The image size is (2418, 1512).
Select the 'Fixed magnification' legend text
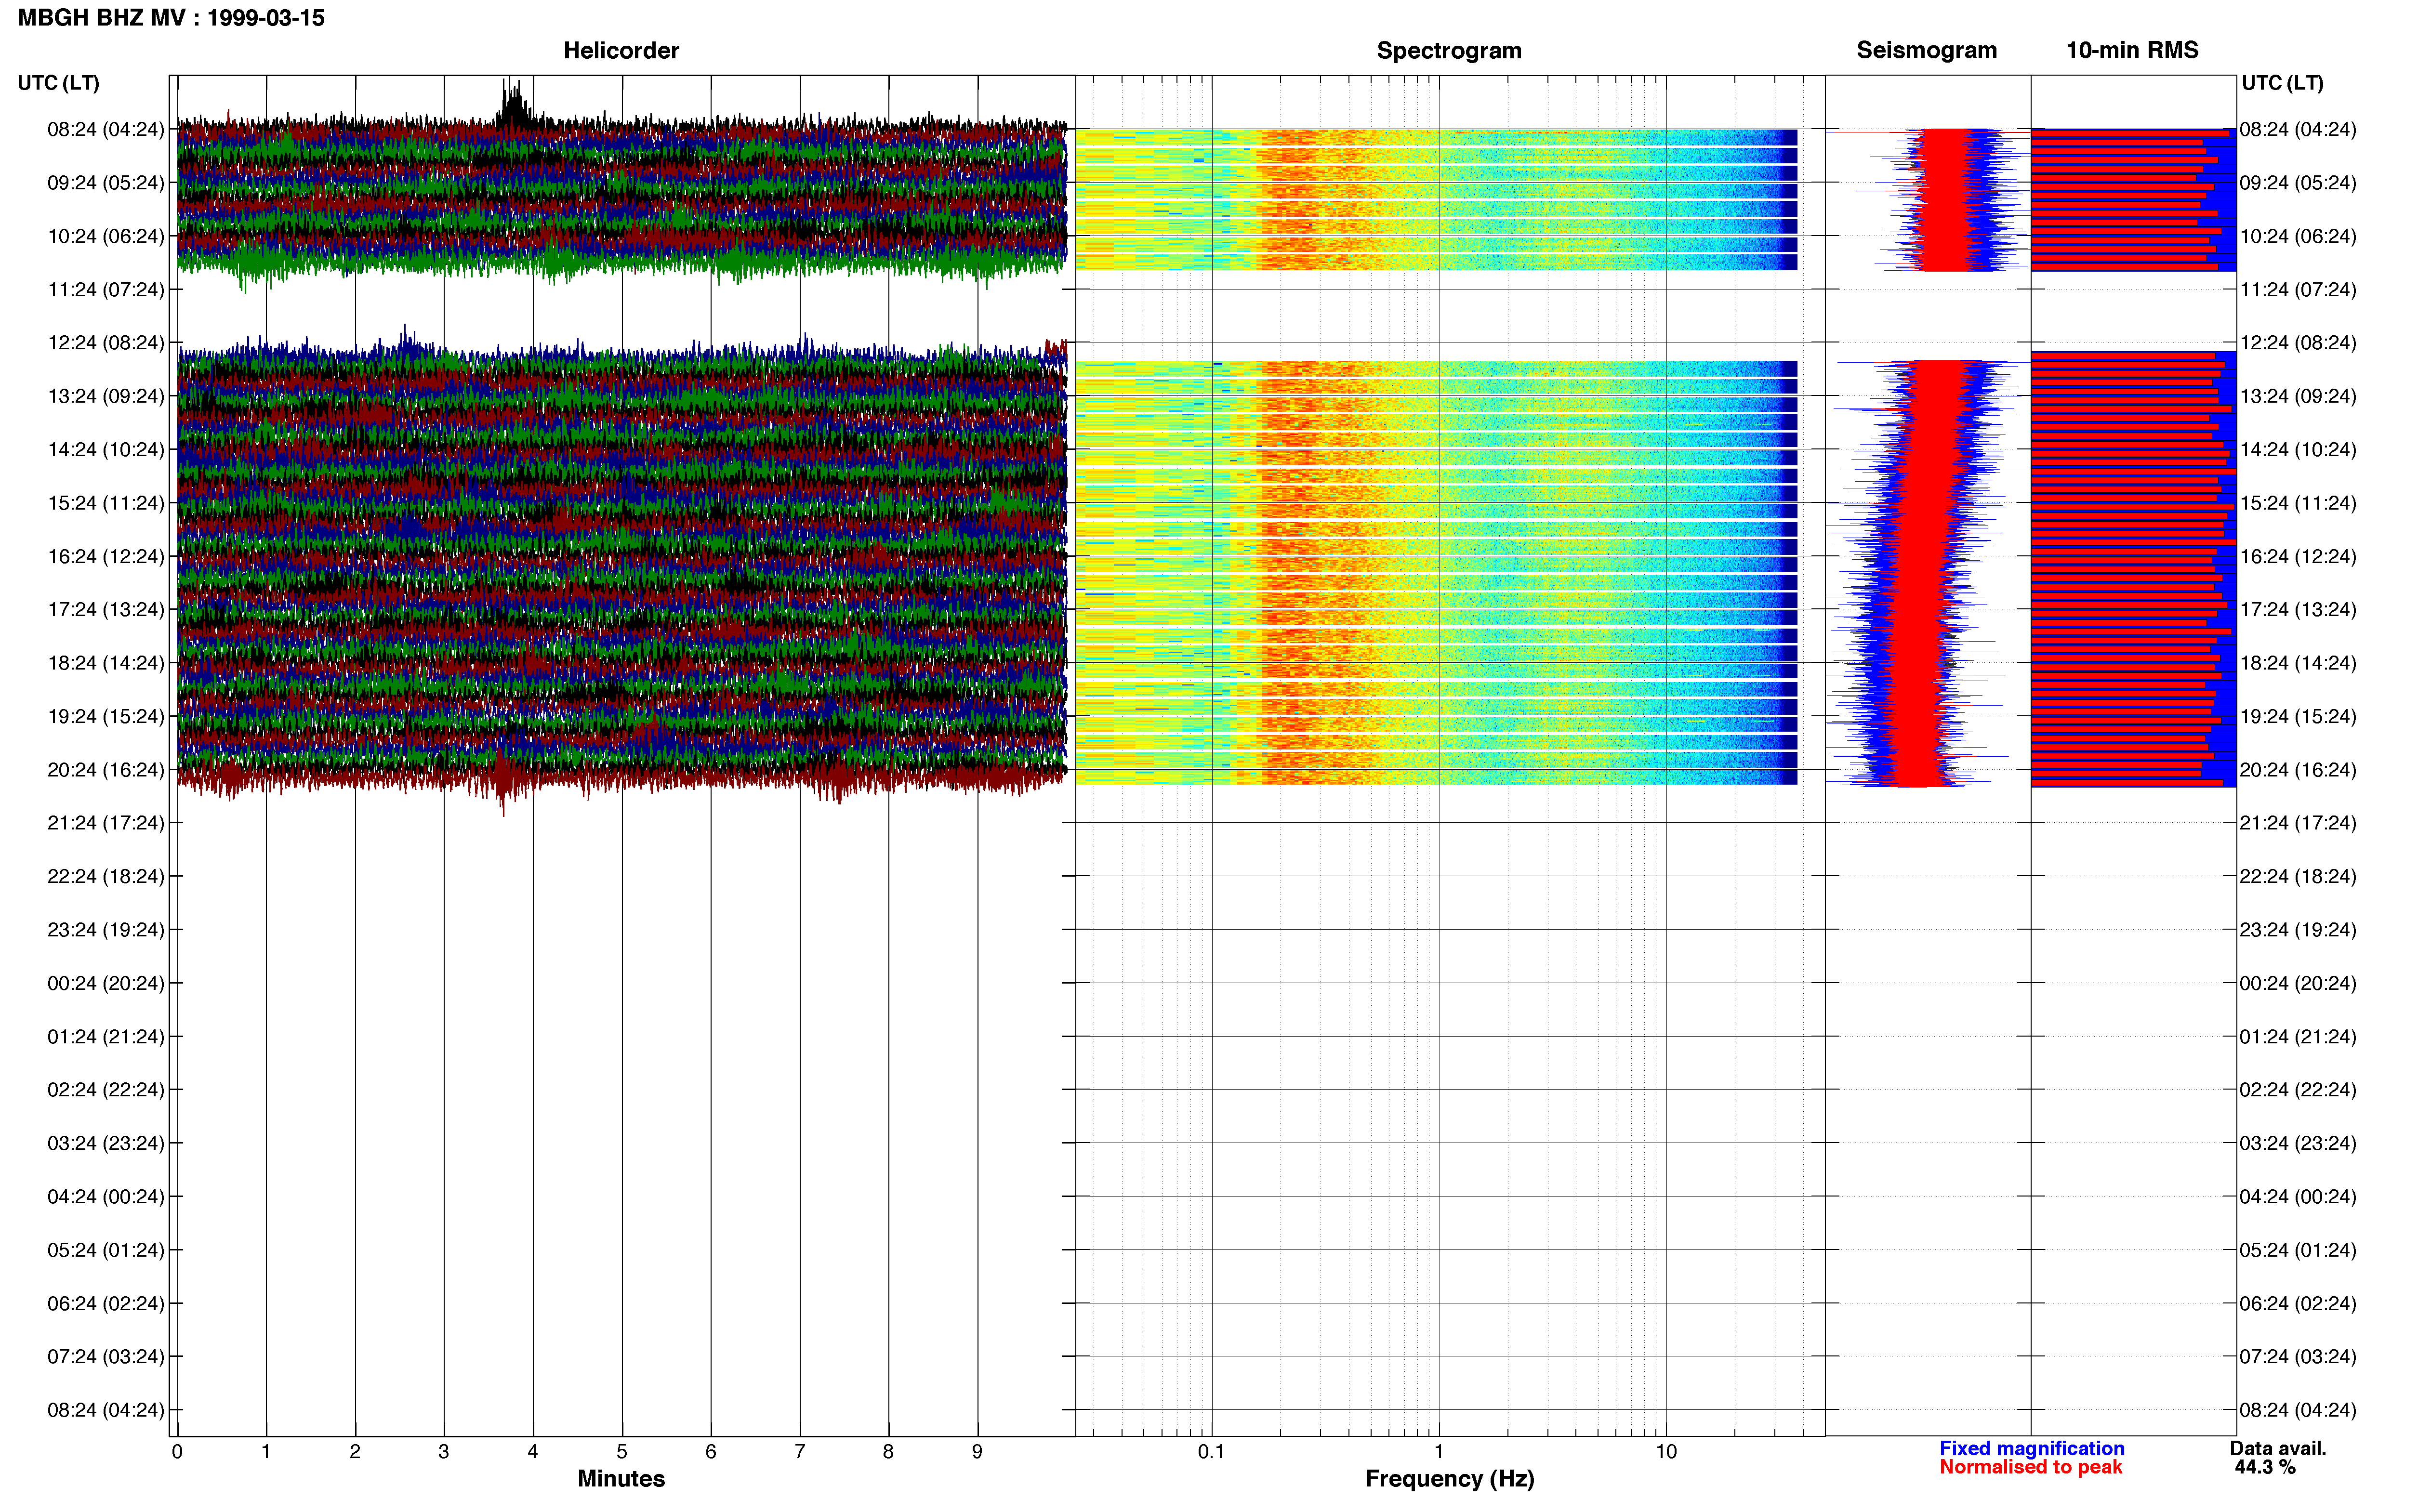click(x=2031, y=1448)
